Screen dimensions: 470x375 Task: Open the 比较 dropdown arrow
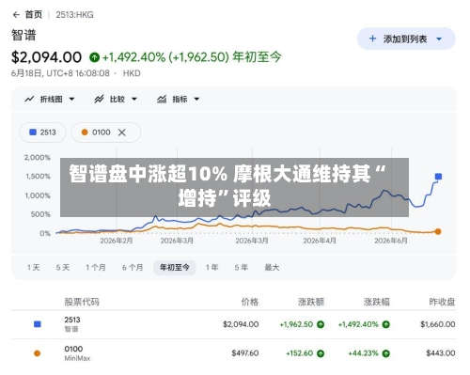[x=134, y=100]
